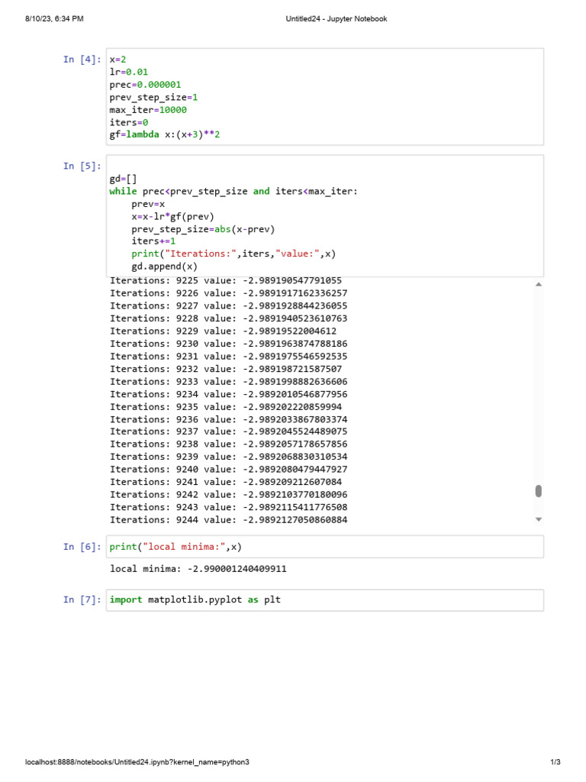Click the line 'iters+=1'
The height and width of the screenshot is (782, 586).
pyautogui.click(x=153, y=241)
